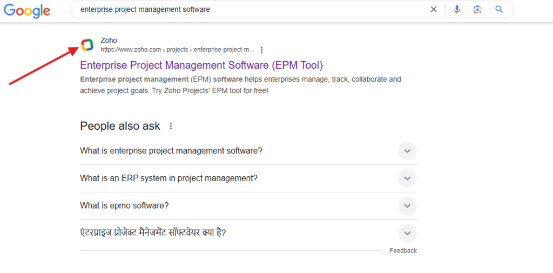The width and height of the screenshot is (553, 273).
Task: Click the Zoho favicon next to result
Action: 87,45
